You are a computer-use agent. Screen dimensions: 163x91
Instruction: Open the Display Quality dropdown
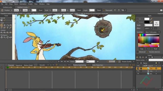(128, 62)
